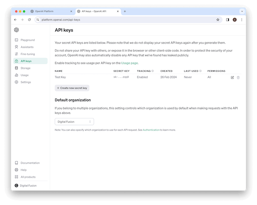Click the Last Used info icon

pos(200,71)
